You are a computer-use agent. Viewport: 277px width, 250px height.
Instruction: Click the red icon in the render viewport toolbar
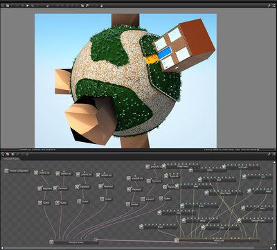click(x=8, y=6)
